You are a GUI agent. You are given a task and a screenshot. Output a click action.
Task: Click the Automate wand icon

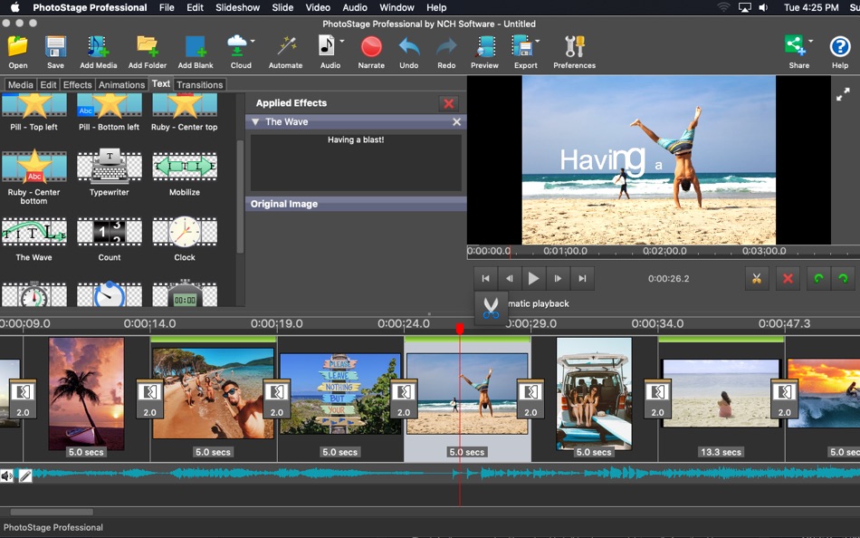(285, 45)
